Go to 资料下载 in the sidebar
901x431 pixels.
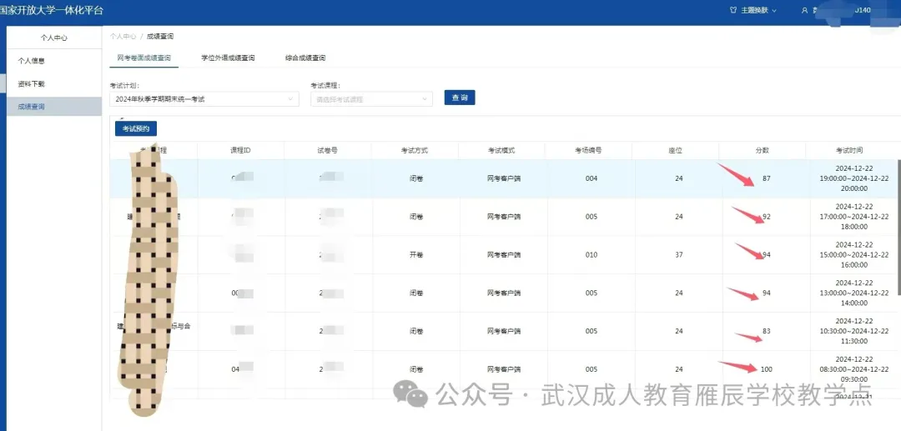(x=32, y=84)
